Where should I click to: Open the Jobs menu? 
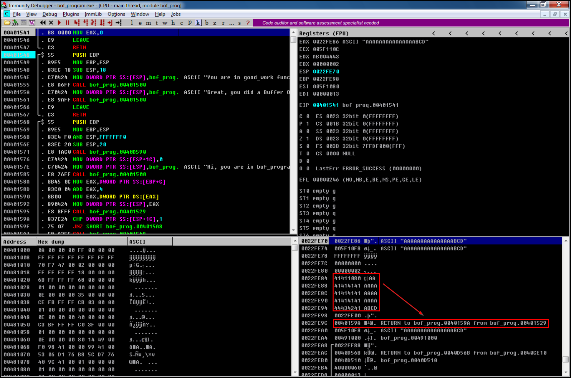176,14
